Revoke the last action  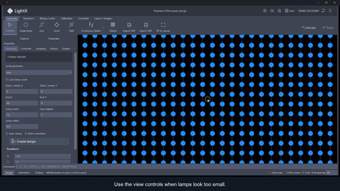309,28
